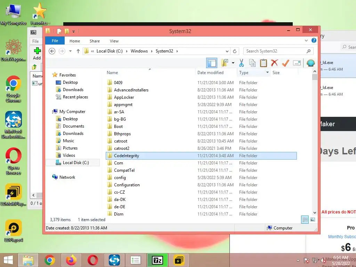Open the File ribbon tab
Viewport: 356px width, 267px height.
point(55,41)
